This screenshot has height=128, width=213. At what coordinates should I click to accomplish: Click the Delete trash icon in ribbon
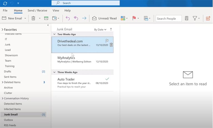tap(33, 18)
